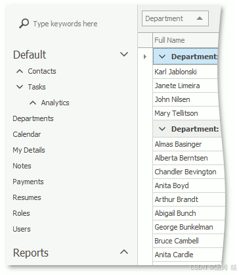The width and height of the screenshot is (239, 275).
Task: Open Notes in the navigation
Action: pos(22,166)
